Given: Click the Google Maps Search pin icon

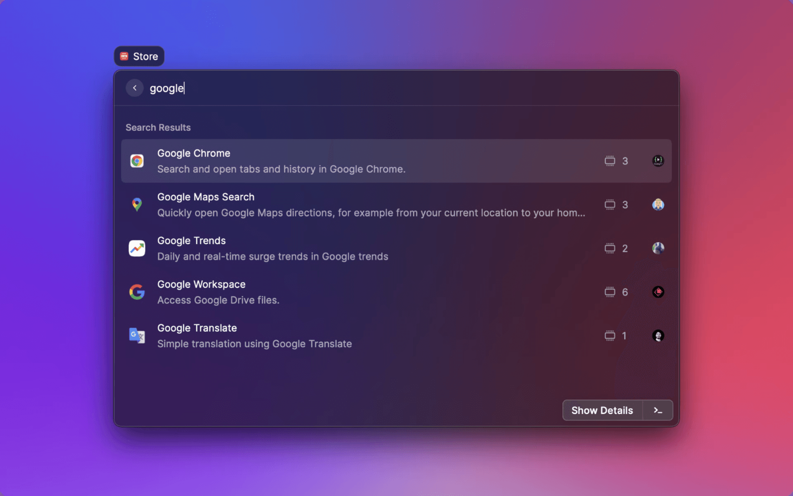Looking at the screenshot, I should coord(137,205).
